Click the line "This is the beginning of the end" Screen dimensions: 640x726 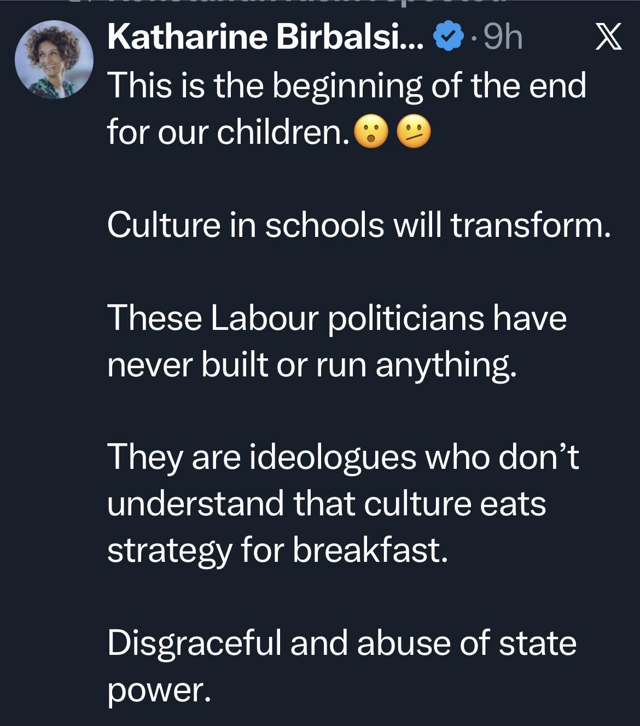tap(346, 85)
